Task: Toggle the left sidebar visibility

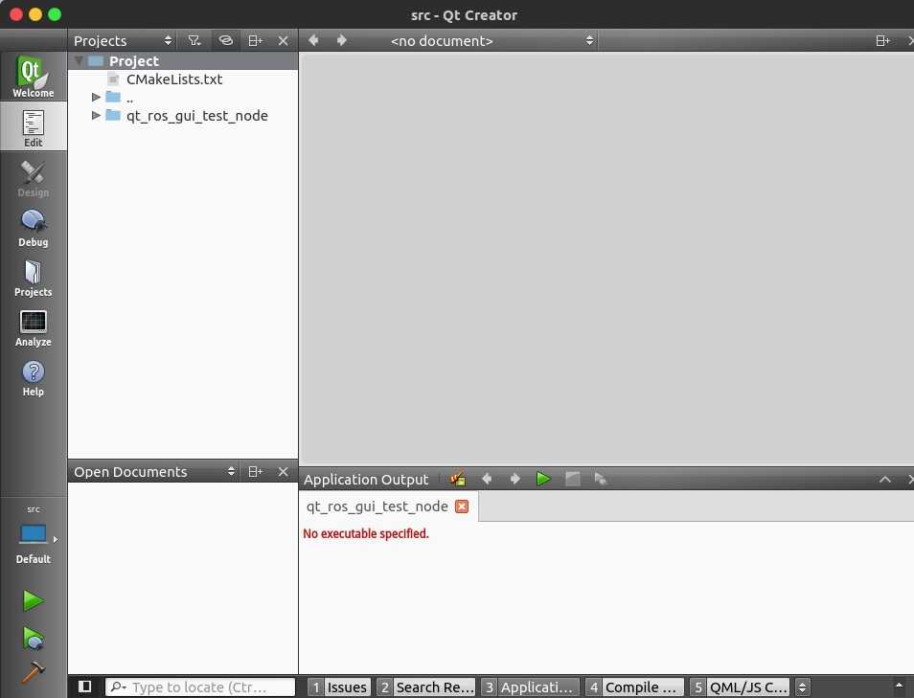Action: (x=84, y=687)
